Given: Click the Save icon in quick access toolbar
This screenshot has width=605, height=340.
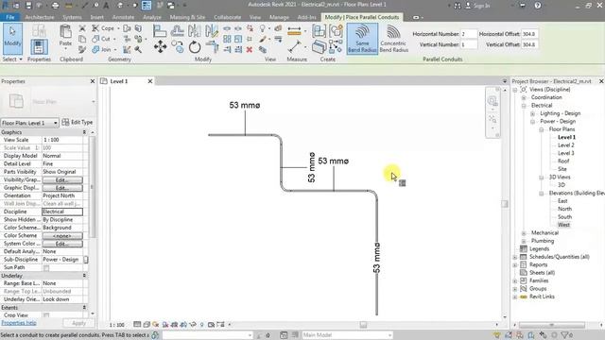Looking at the screenshot, I should [28, 6].
